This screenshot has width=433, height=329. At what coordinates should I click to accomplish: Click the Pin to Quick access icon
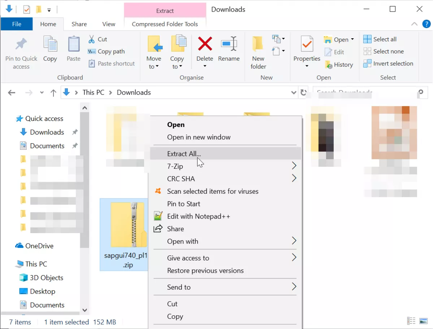[x=21, y=44]
